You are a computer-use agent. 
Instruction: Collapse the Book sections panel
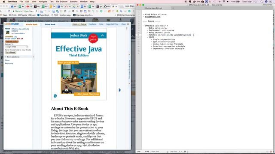click(34, 57)
